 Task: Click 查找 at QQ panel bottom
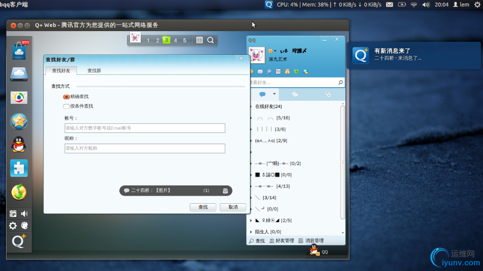(x=257, y=240)
